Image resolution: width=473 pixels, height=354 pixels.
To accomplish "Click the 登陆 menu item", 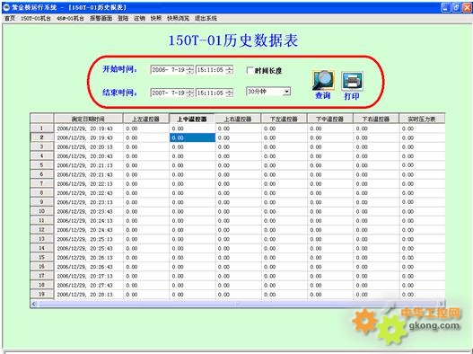I will (x=123, y=19).
